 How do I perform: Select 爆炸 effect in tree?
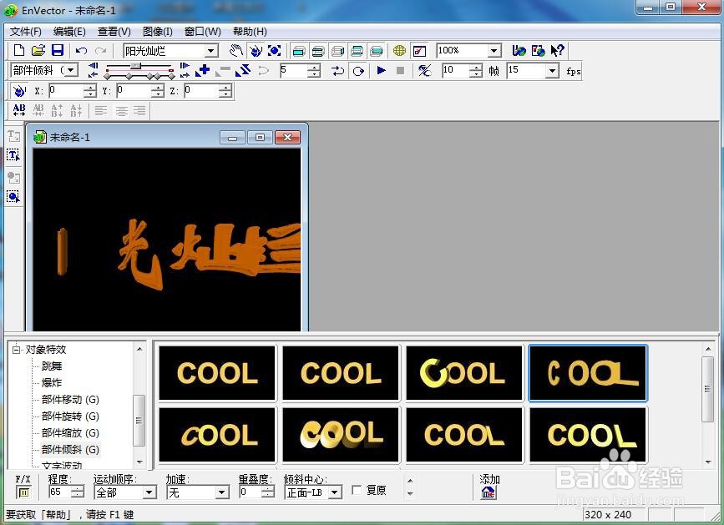pyautogui.click(x=52, y=383)
